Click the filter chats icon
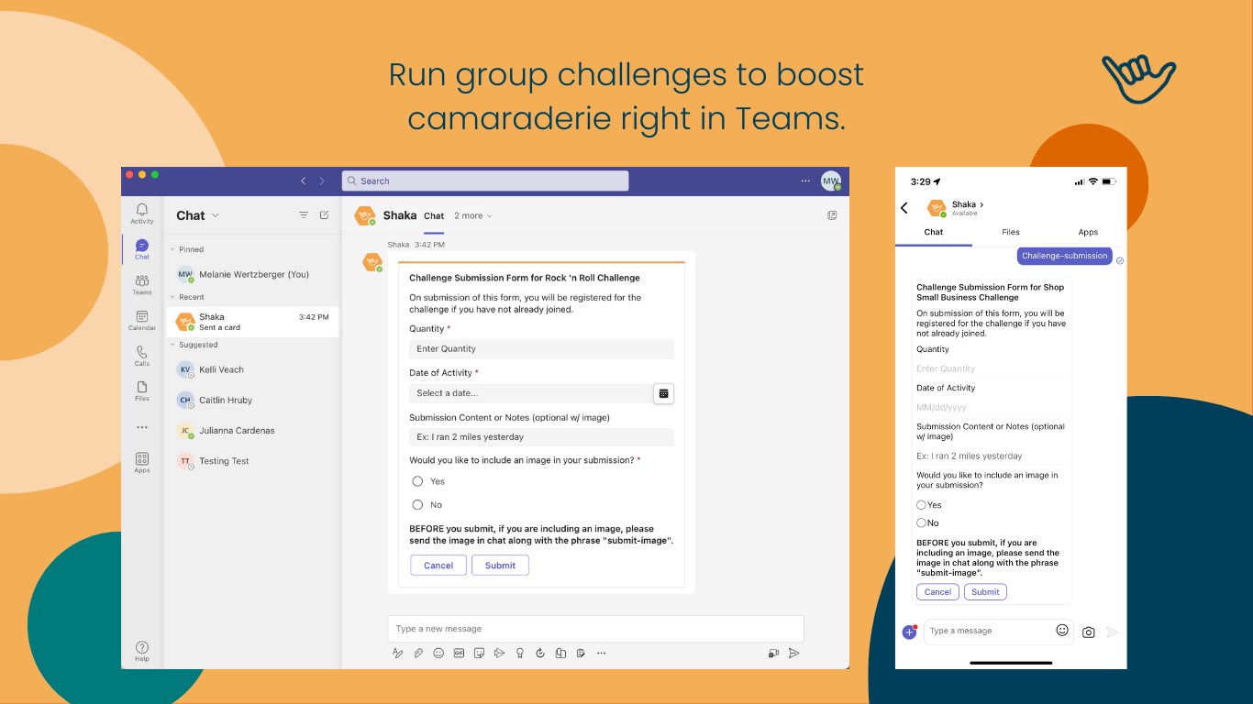 304,215
